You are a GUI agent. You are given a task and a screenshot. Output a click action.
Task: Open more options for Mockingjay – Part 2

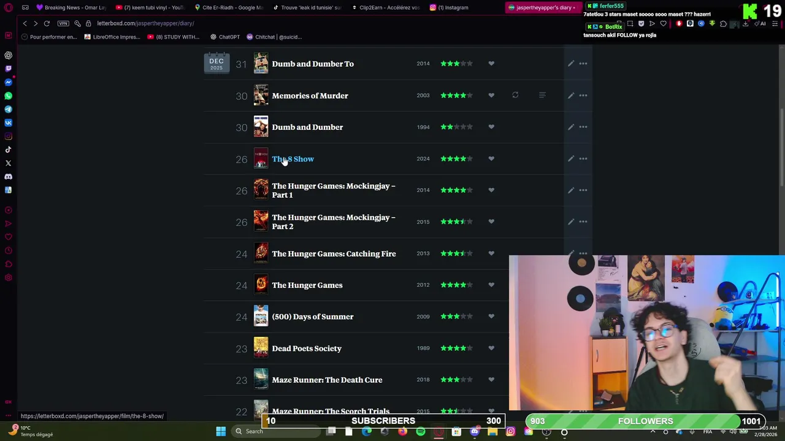[x=583, y=222]
